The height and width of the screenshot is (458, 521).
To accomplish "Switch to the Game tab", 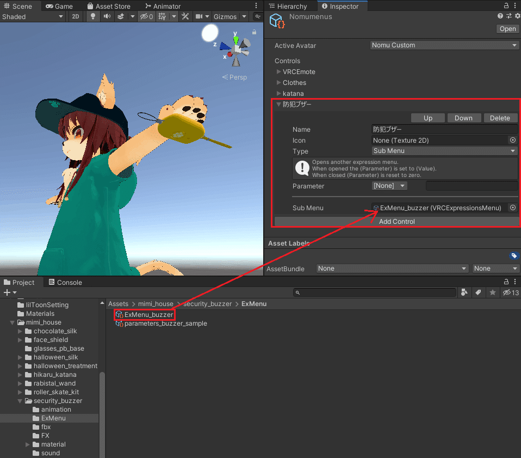I will click(x=59, y=7).
